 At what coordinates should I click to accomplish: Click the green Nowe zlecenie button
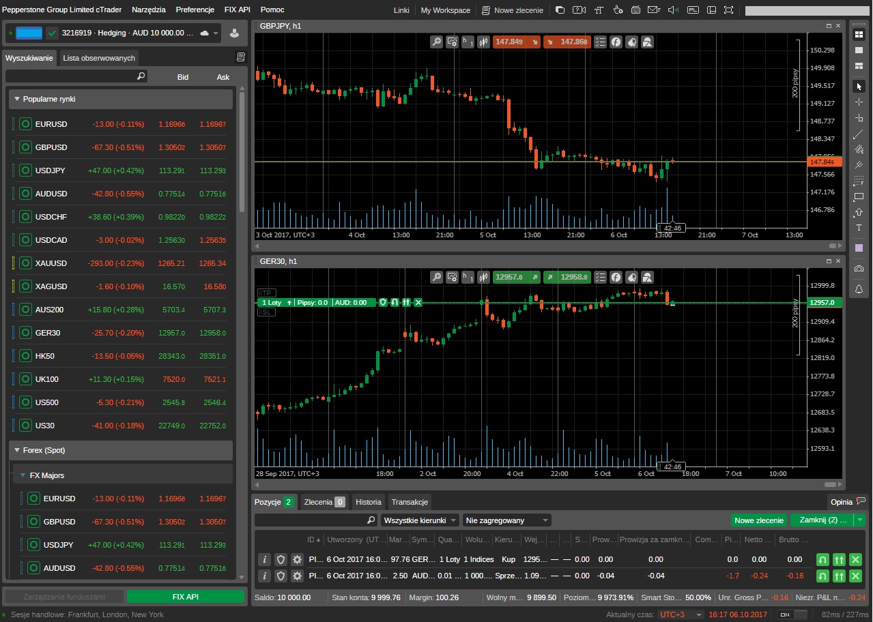[x=758, y=520]
